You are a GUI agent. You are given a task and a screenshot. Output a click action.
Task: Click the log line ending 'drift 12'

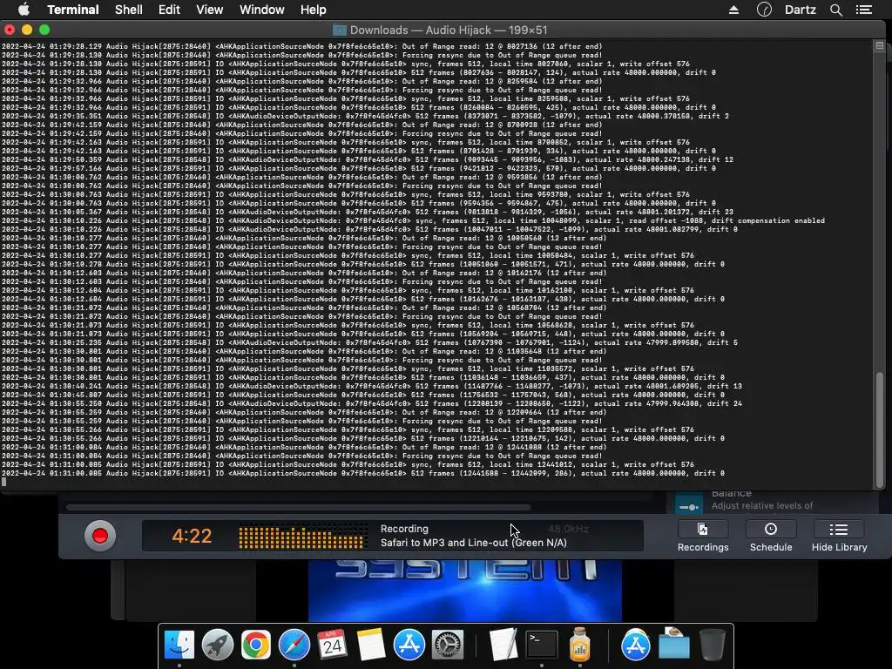tap(368, 160)
